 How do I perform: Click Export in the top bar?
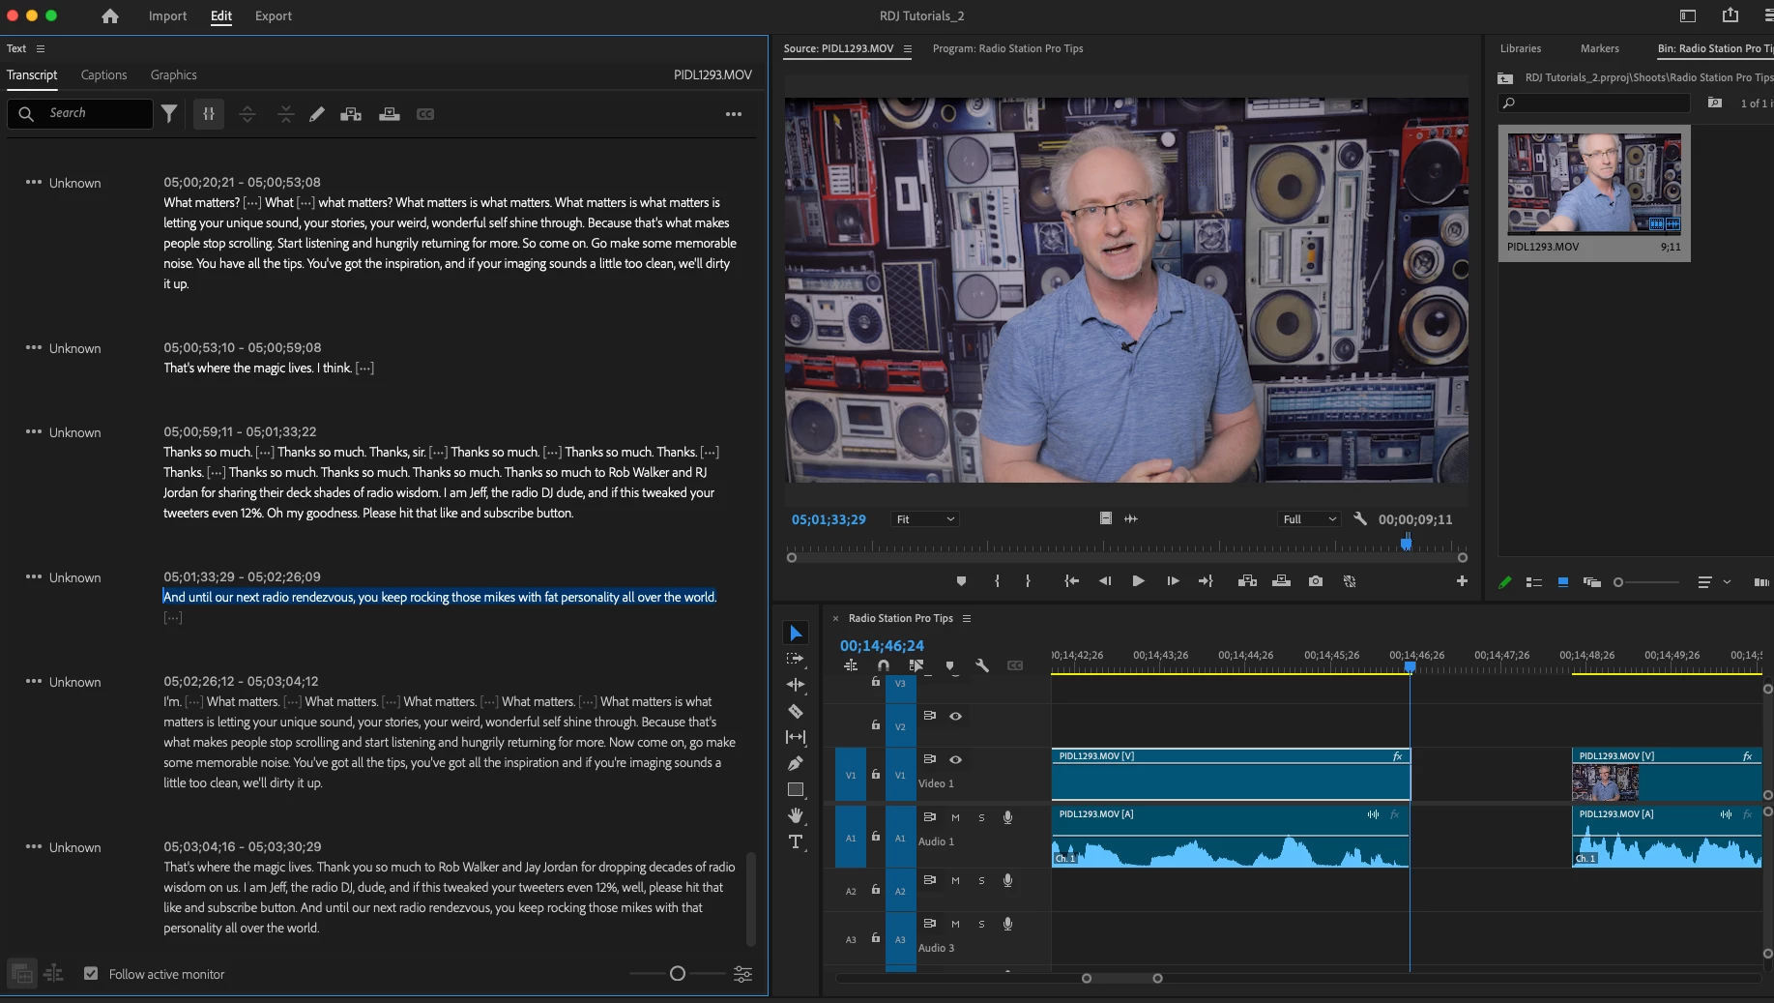(x=273, y=16)
